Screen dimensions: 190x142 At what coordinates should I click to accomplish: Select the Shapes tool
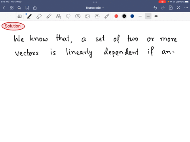[x=58, y=16]
